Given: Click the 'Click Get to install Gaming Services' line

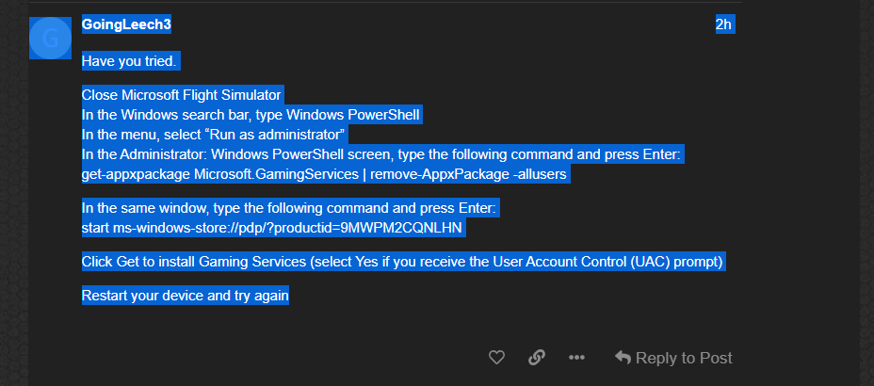Looking at the screenshot, I should (402, 262).
